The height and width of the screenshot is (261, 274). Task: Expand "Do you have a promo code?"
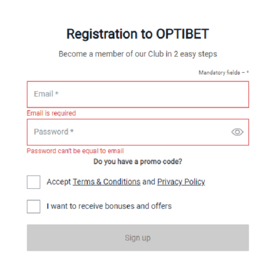click(137, 161)
